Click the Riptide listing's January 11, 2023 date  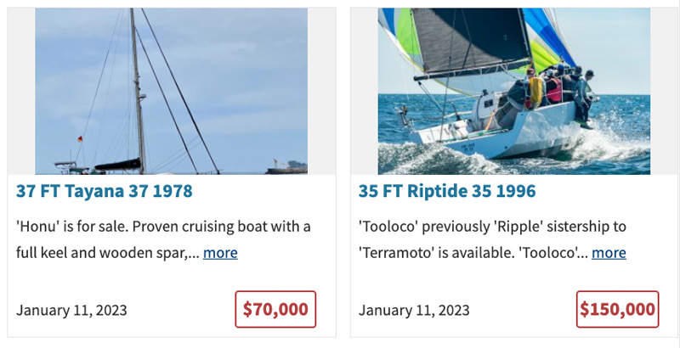(414, 310)
